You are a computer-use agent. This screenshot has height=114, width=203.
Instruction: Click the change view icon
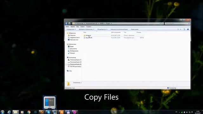point(178,29)
